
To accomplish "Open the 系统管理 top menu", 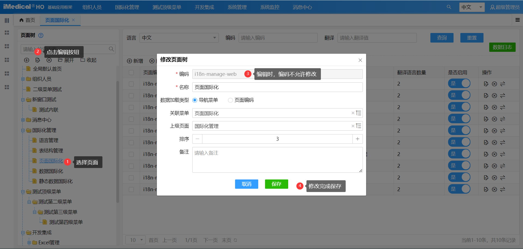I will pyautogui.click(x=237, y=7).
